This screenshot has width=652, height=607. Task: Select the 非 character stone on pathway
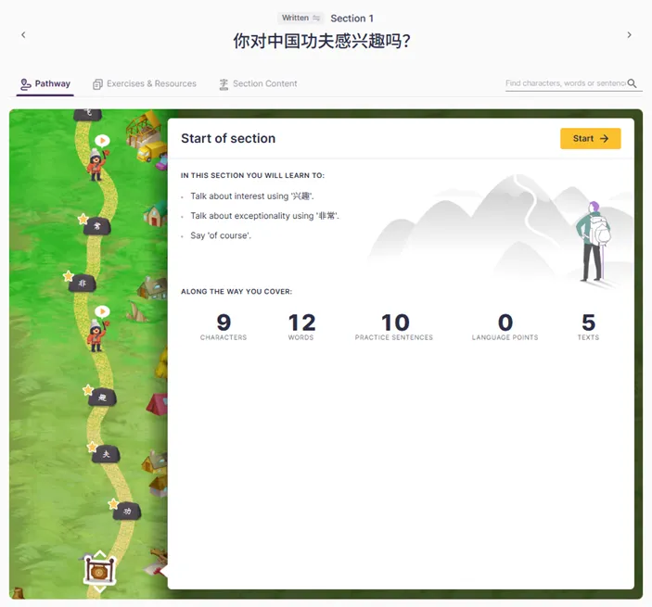click(83, 284)
